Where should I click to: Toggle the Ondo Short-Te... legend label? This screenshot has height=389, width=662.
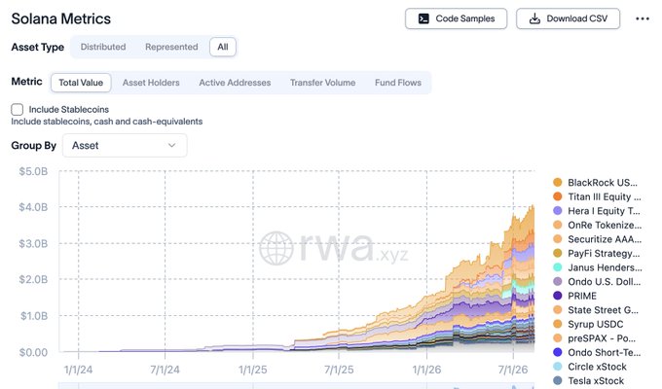(605, 353)
